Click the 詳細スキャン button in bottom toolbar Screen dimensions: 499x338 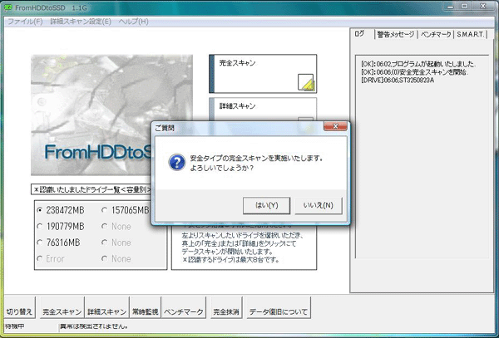[x=107, y=307]
